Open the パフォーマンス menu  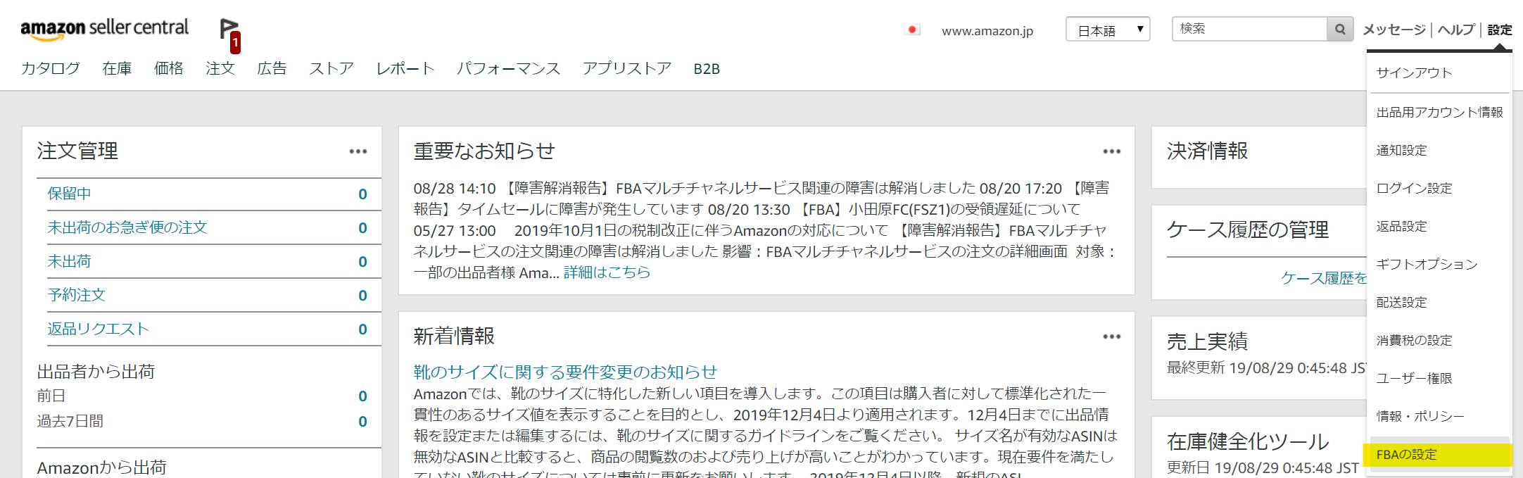click(509, 68)
